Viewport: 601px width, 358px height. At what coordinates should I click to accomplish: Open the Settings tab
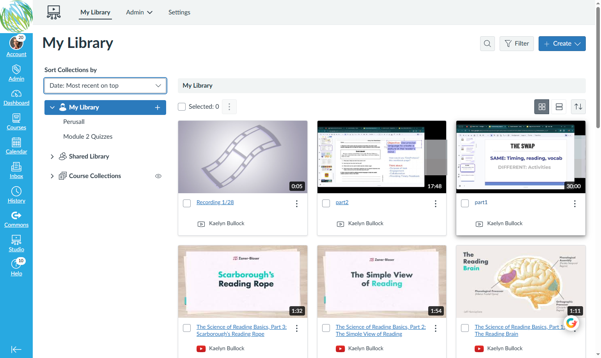(179, 12)
